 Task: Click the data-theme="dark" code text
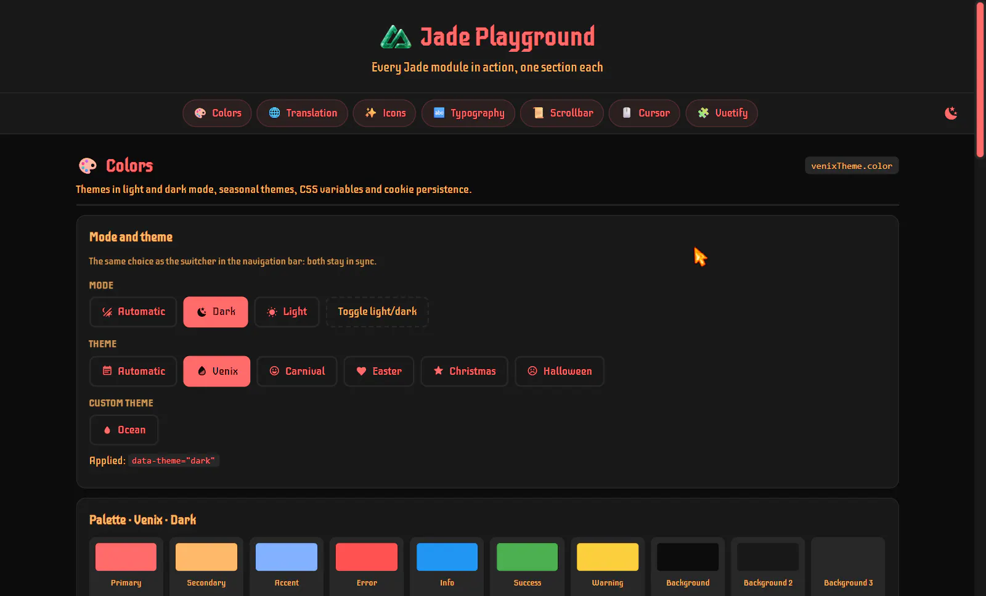pyautogui.click(x=173, y=460)
